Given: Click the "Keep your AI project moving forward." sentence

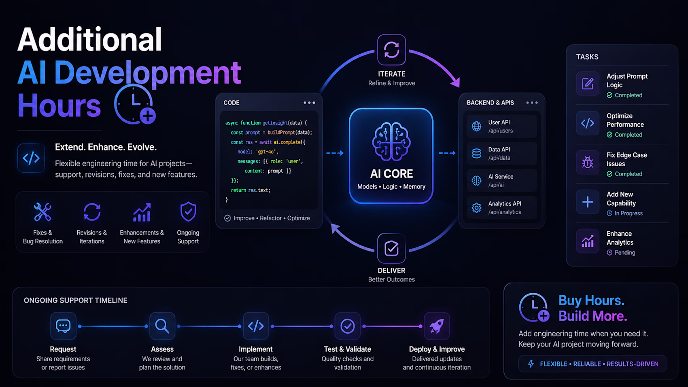Looking at the screenshot, I should 578,345.
